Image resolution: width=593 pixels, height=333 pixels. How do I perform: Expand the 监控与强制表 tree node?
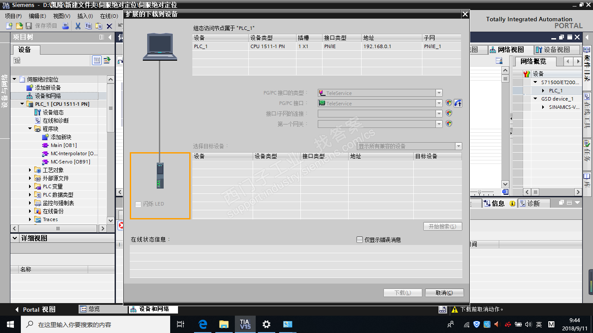(30, 203)
